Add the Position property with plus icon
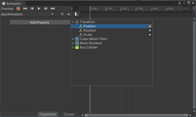This screenshot has height=117, width=196. [x=150, y=26]
